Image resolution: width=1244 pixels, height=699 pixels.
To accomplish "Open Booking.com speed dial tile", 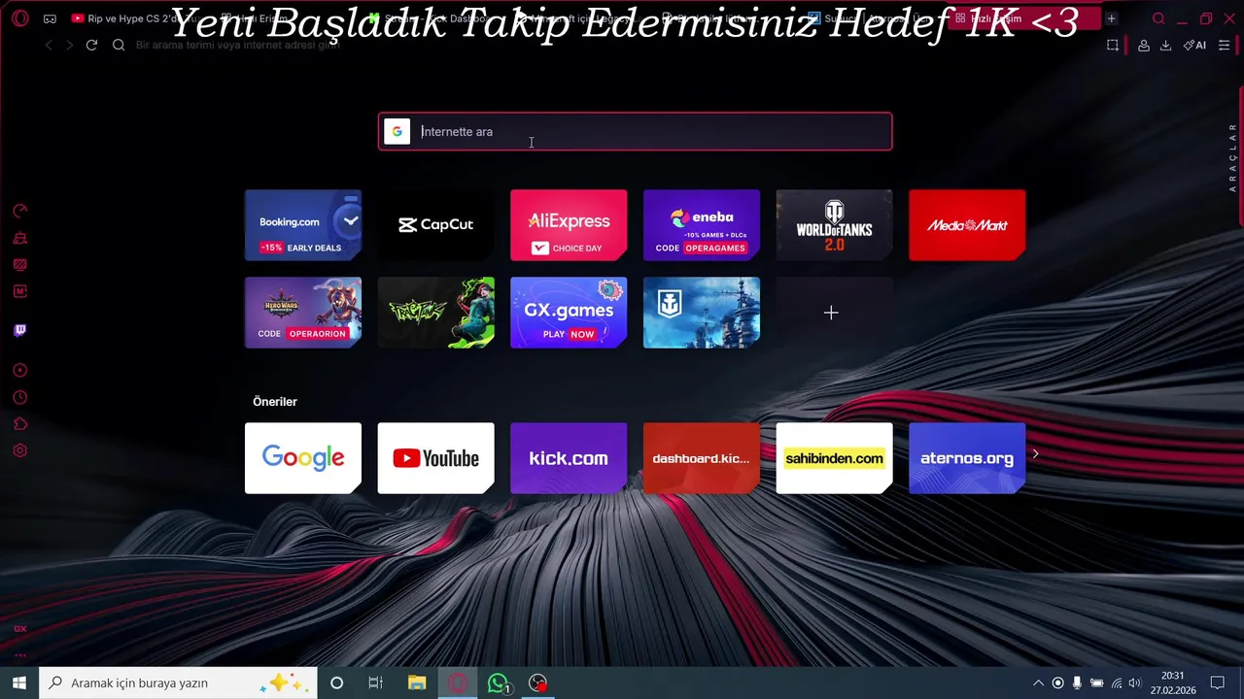I will pyautogui.click(x=302, y=224).
